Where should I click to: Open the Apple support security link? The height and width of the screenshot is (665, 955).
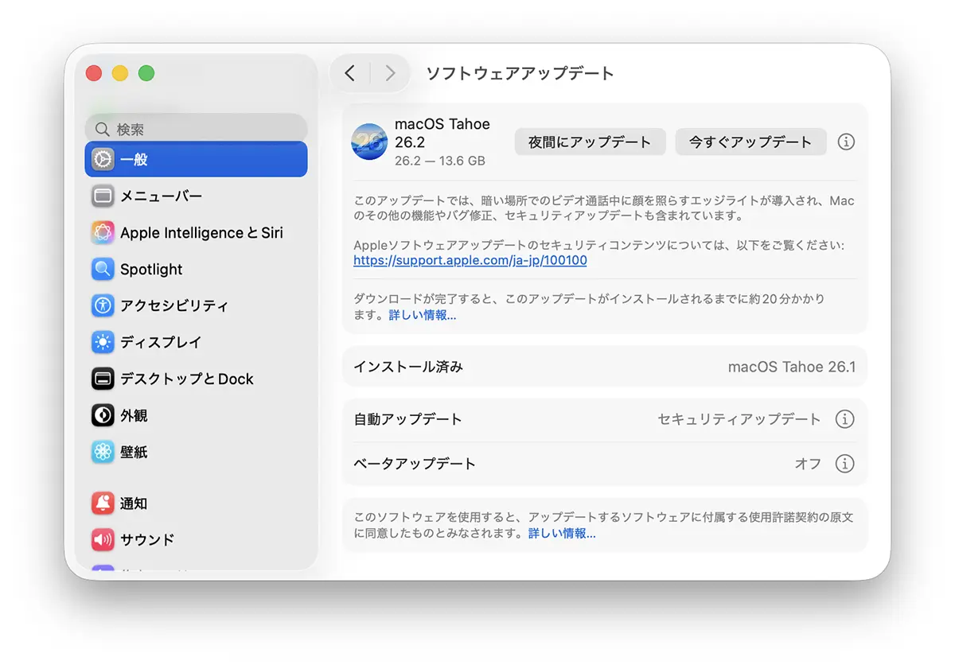click(470, 260)
